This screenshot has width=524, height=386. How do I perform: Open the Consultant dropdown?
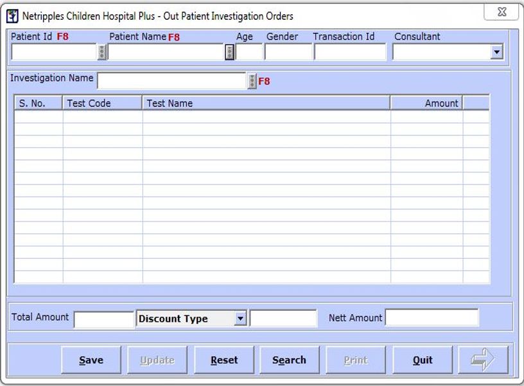pos(497,52)
